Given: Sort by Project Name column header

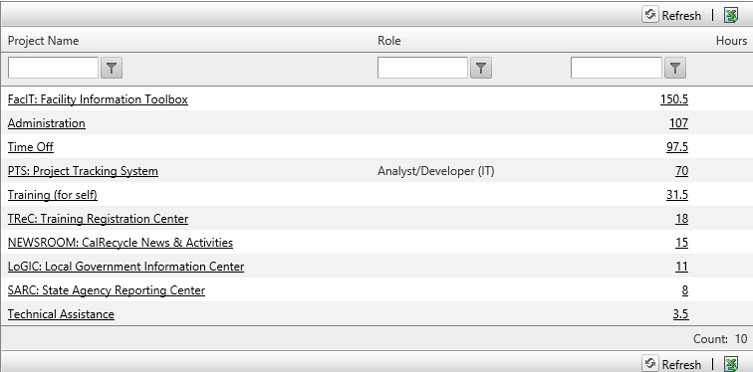Looking at the screenshot, I should 43,41.
